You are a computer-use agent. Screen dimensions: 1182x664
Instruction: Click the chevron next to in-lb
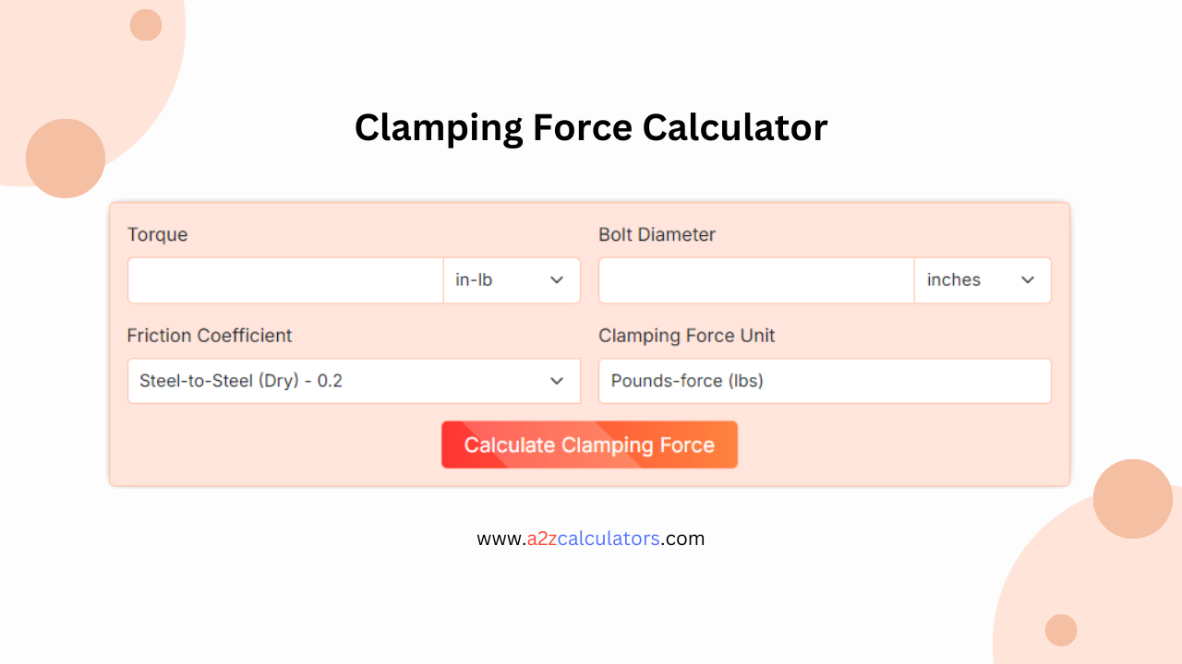coord(557,279)
